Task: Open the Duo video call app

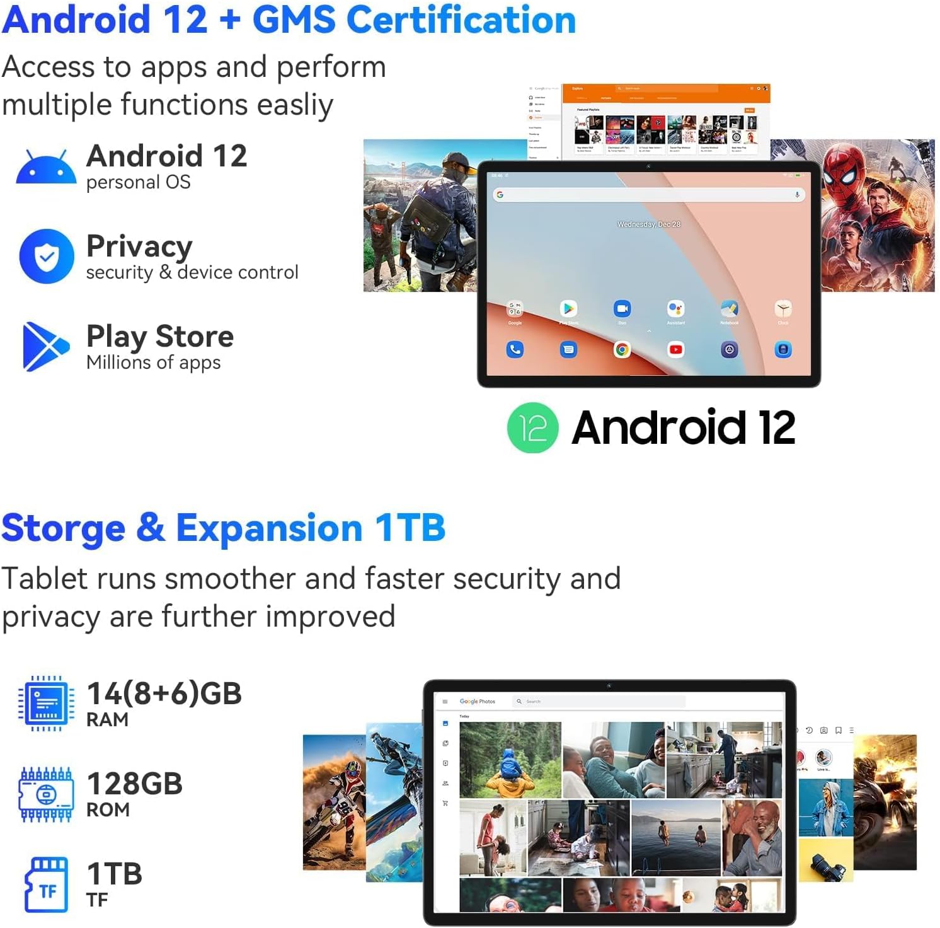Action: tap(622, 308)
